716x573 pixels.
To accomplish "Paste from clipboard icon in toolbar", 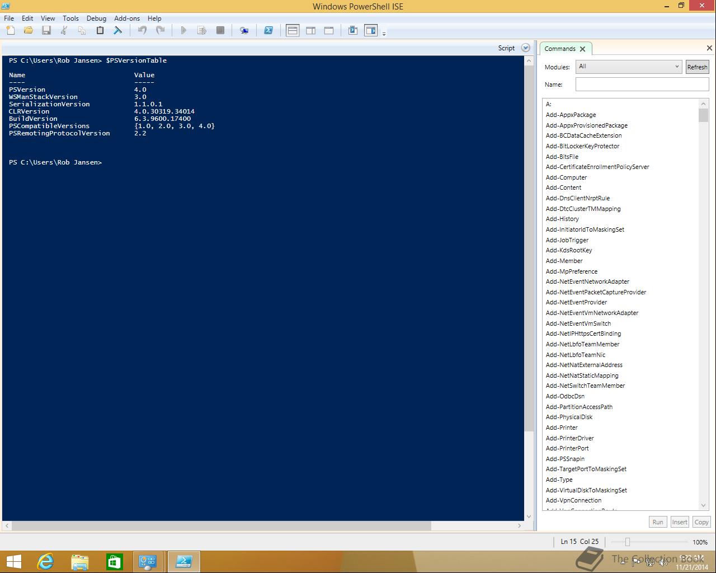I will [x=100, y=31].
